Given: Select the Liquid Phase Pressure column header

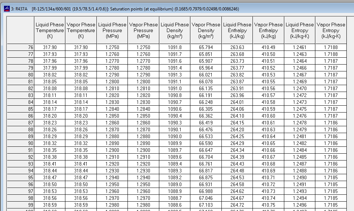Looking at the screenshot, I should 112,31.
